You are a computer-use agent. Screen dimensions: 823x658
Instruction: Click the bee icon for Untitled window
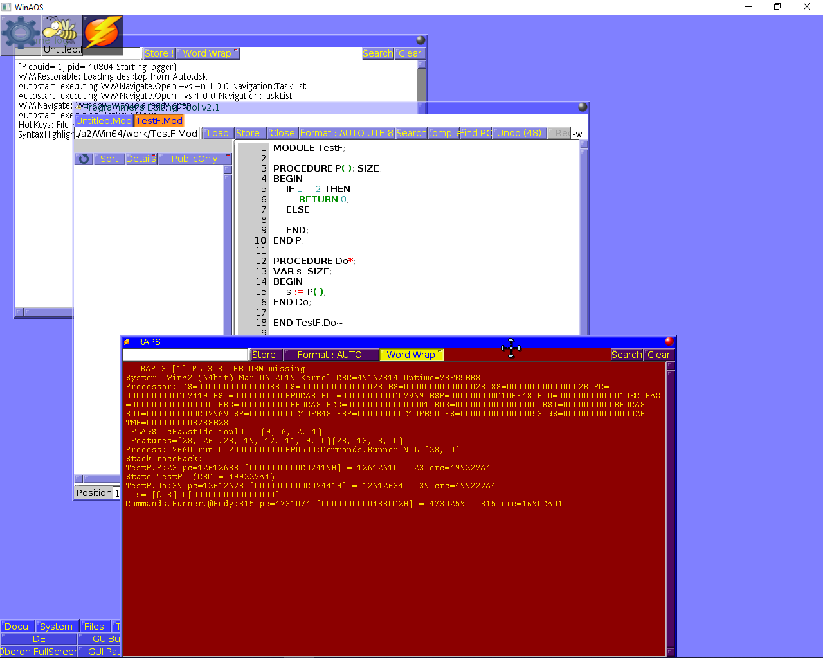pyautogui.click(x=62, y=33)
